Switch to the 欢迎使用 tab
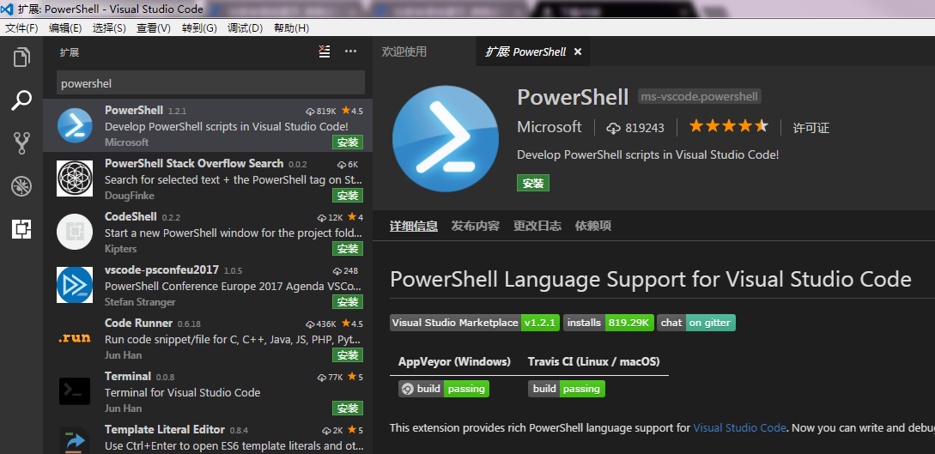Image resolution: width=935 pixels, height=454 pixels. click(x=404, y=51)
